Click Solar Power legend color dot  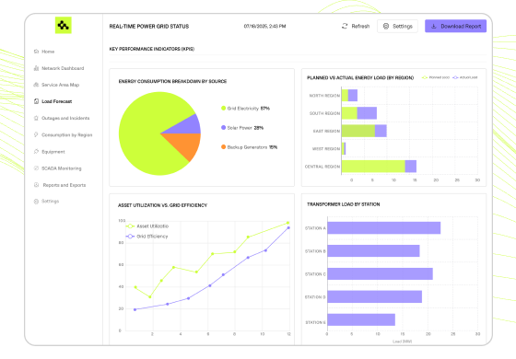click(223, 128)
